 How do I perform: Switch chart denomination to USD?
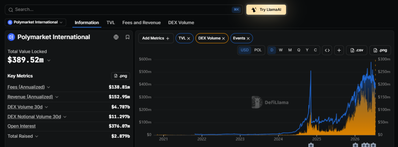tap(245, 50)
